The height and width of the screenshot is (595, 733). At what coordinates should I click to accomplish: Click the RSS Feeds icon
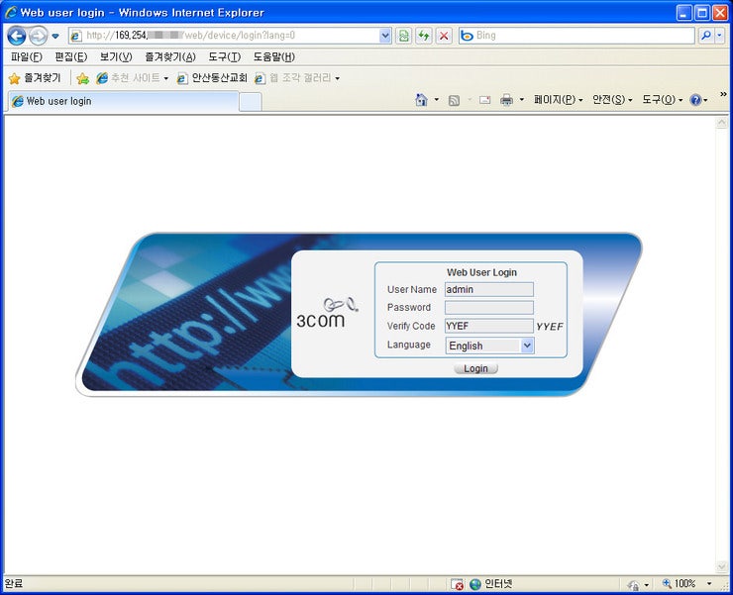454,100
